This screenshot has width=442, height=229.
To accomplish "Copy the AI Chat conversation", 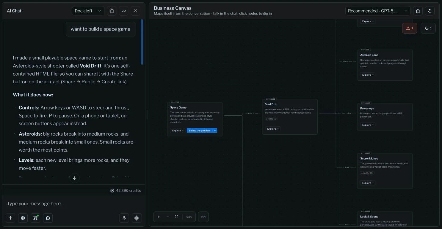I will 112,11.
